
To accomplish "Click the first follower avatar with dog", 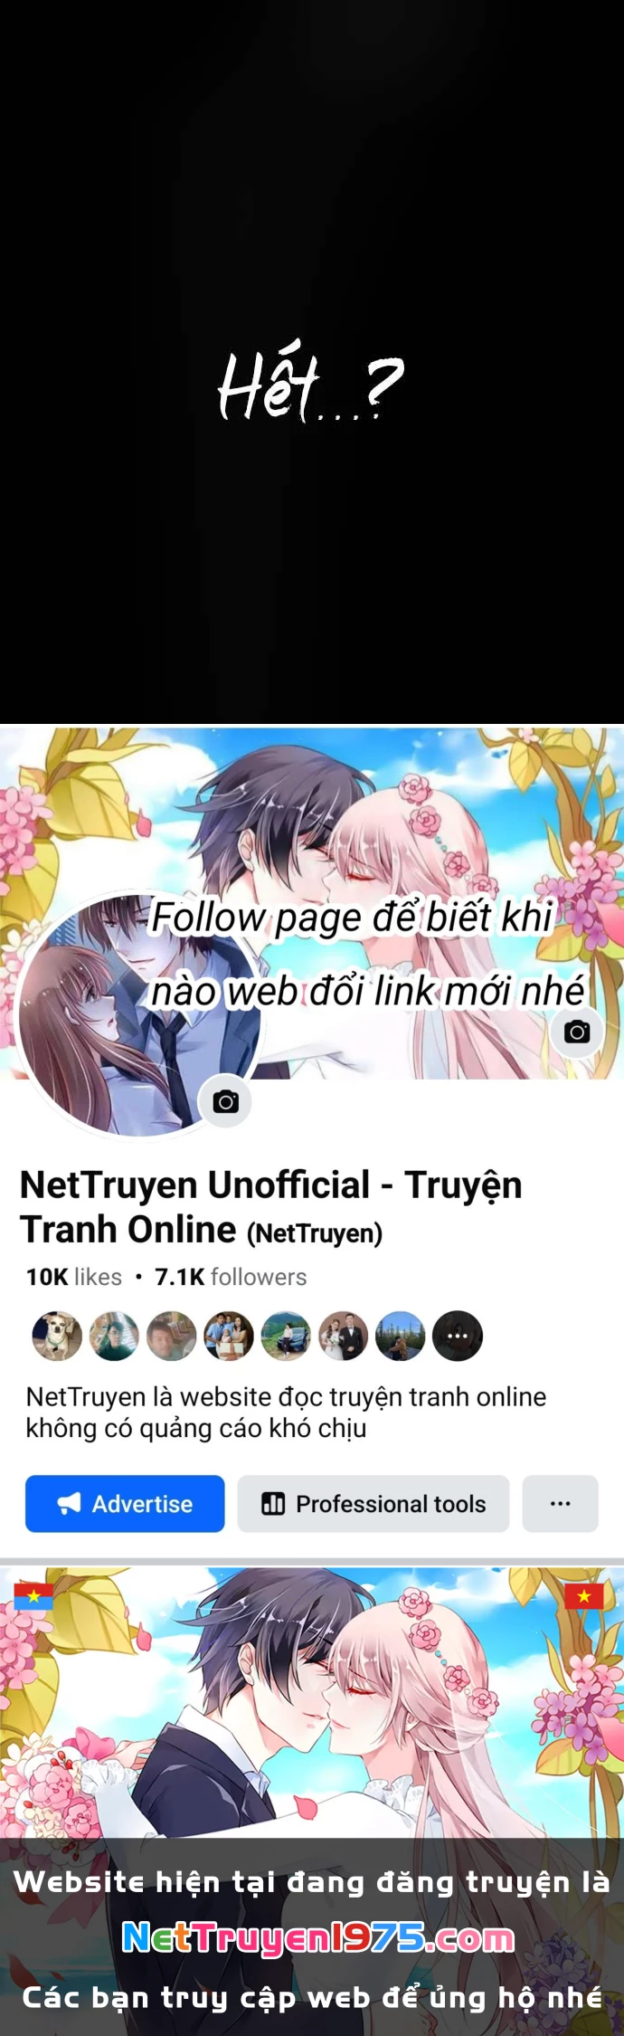I will [x=57, y=1336].
